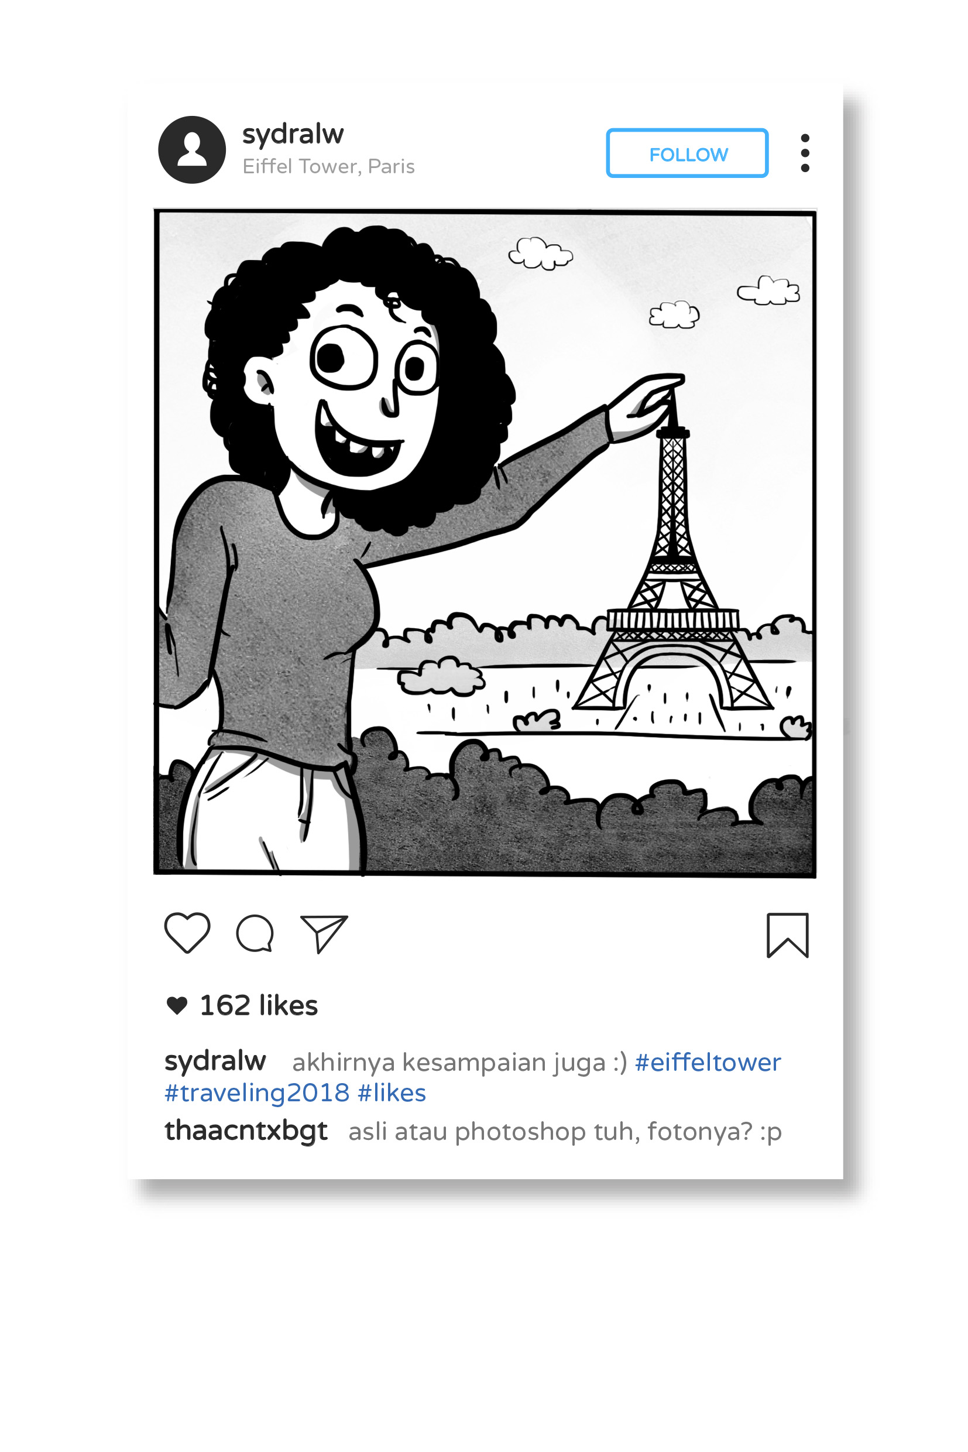Open sydralw username in the caption
Screen dimensions: 968x1452
(x=215, y=1062)
